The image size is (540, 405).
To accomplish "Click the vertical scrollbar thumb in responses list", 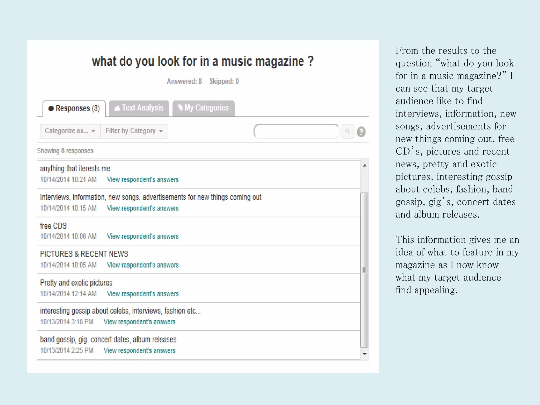I will pyautogui.click(x=364, y=270).
